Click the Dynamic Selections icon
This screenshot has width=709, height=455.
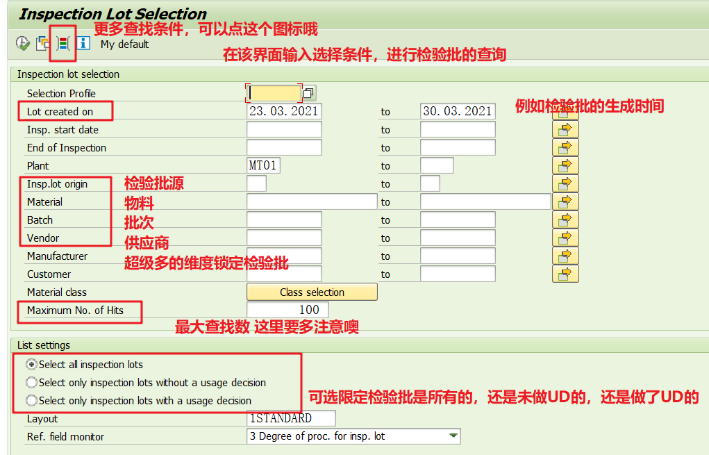62,43
